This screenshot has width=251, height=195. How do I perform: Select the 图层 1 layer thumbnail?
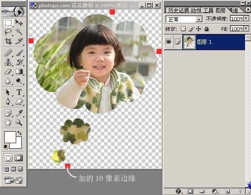click(189, 42)
